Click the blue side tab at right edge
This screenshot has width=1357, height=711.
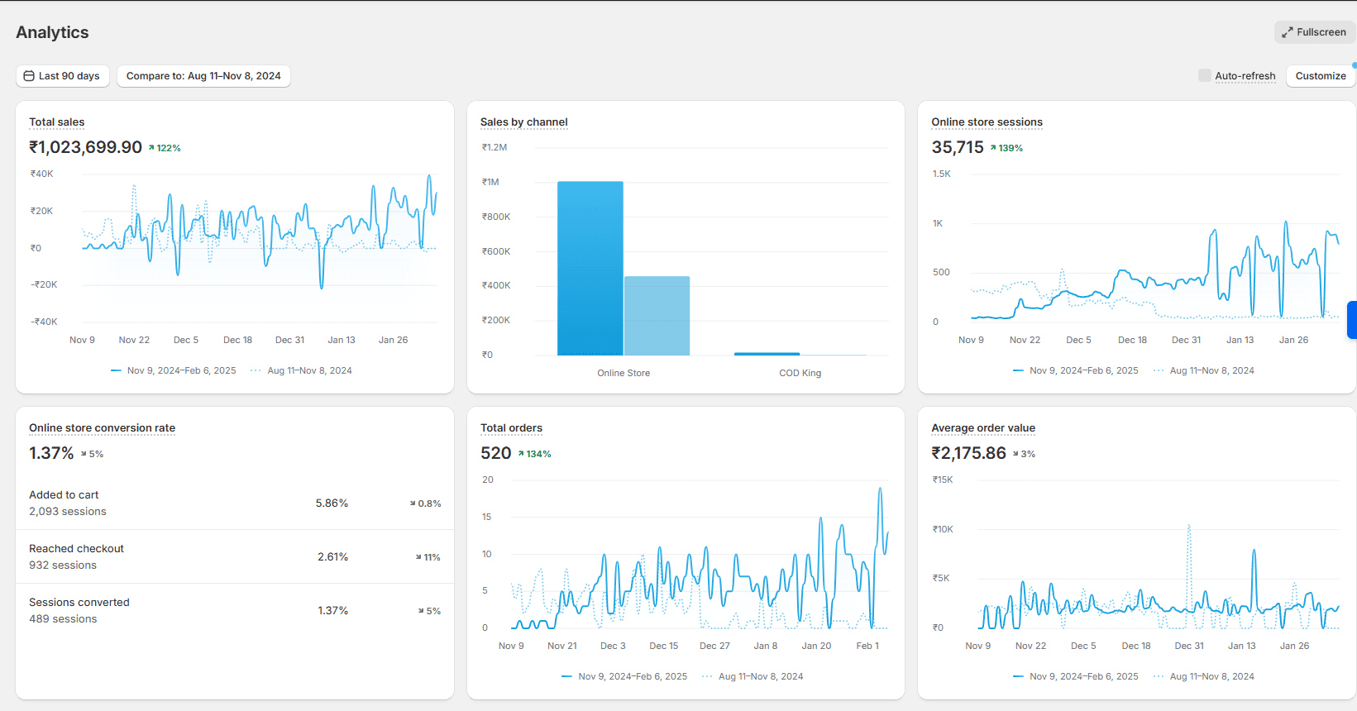(x=1352, y=320)
